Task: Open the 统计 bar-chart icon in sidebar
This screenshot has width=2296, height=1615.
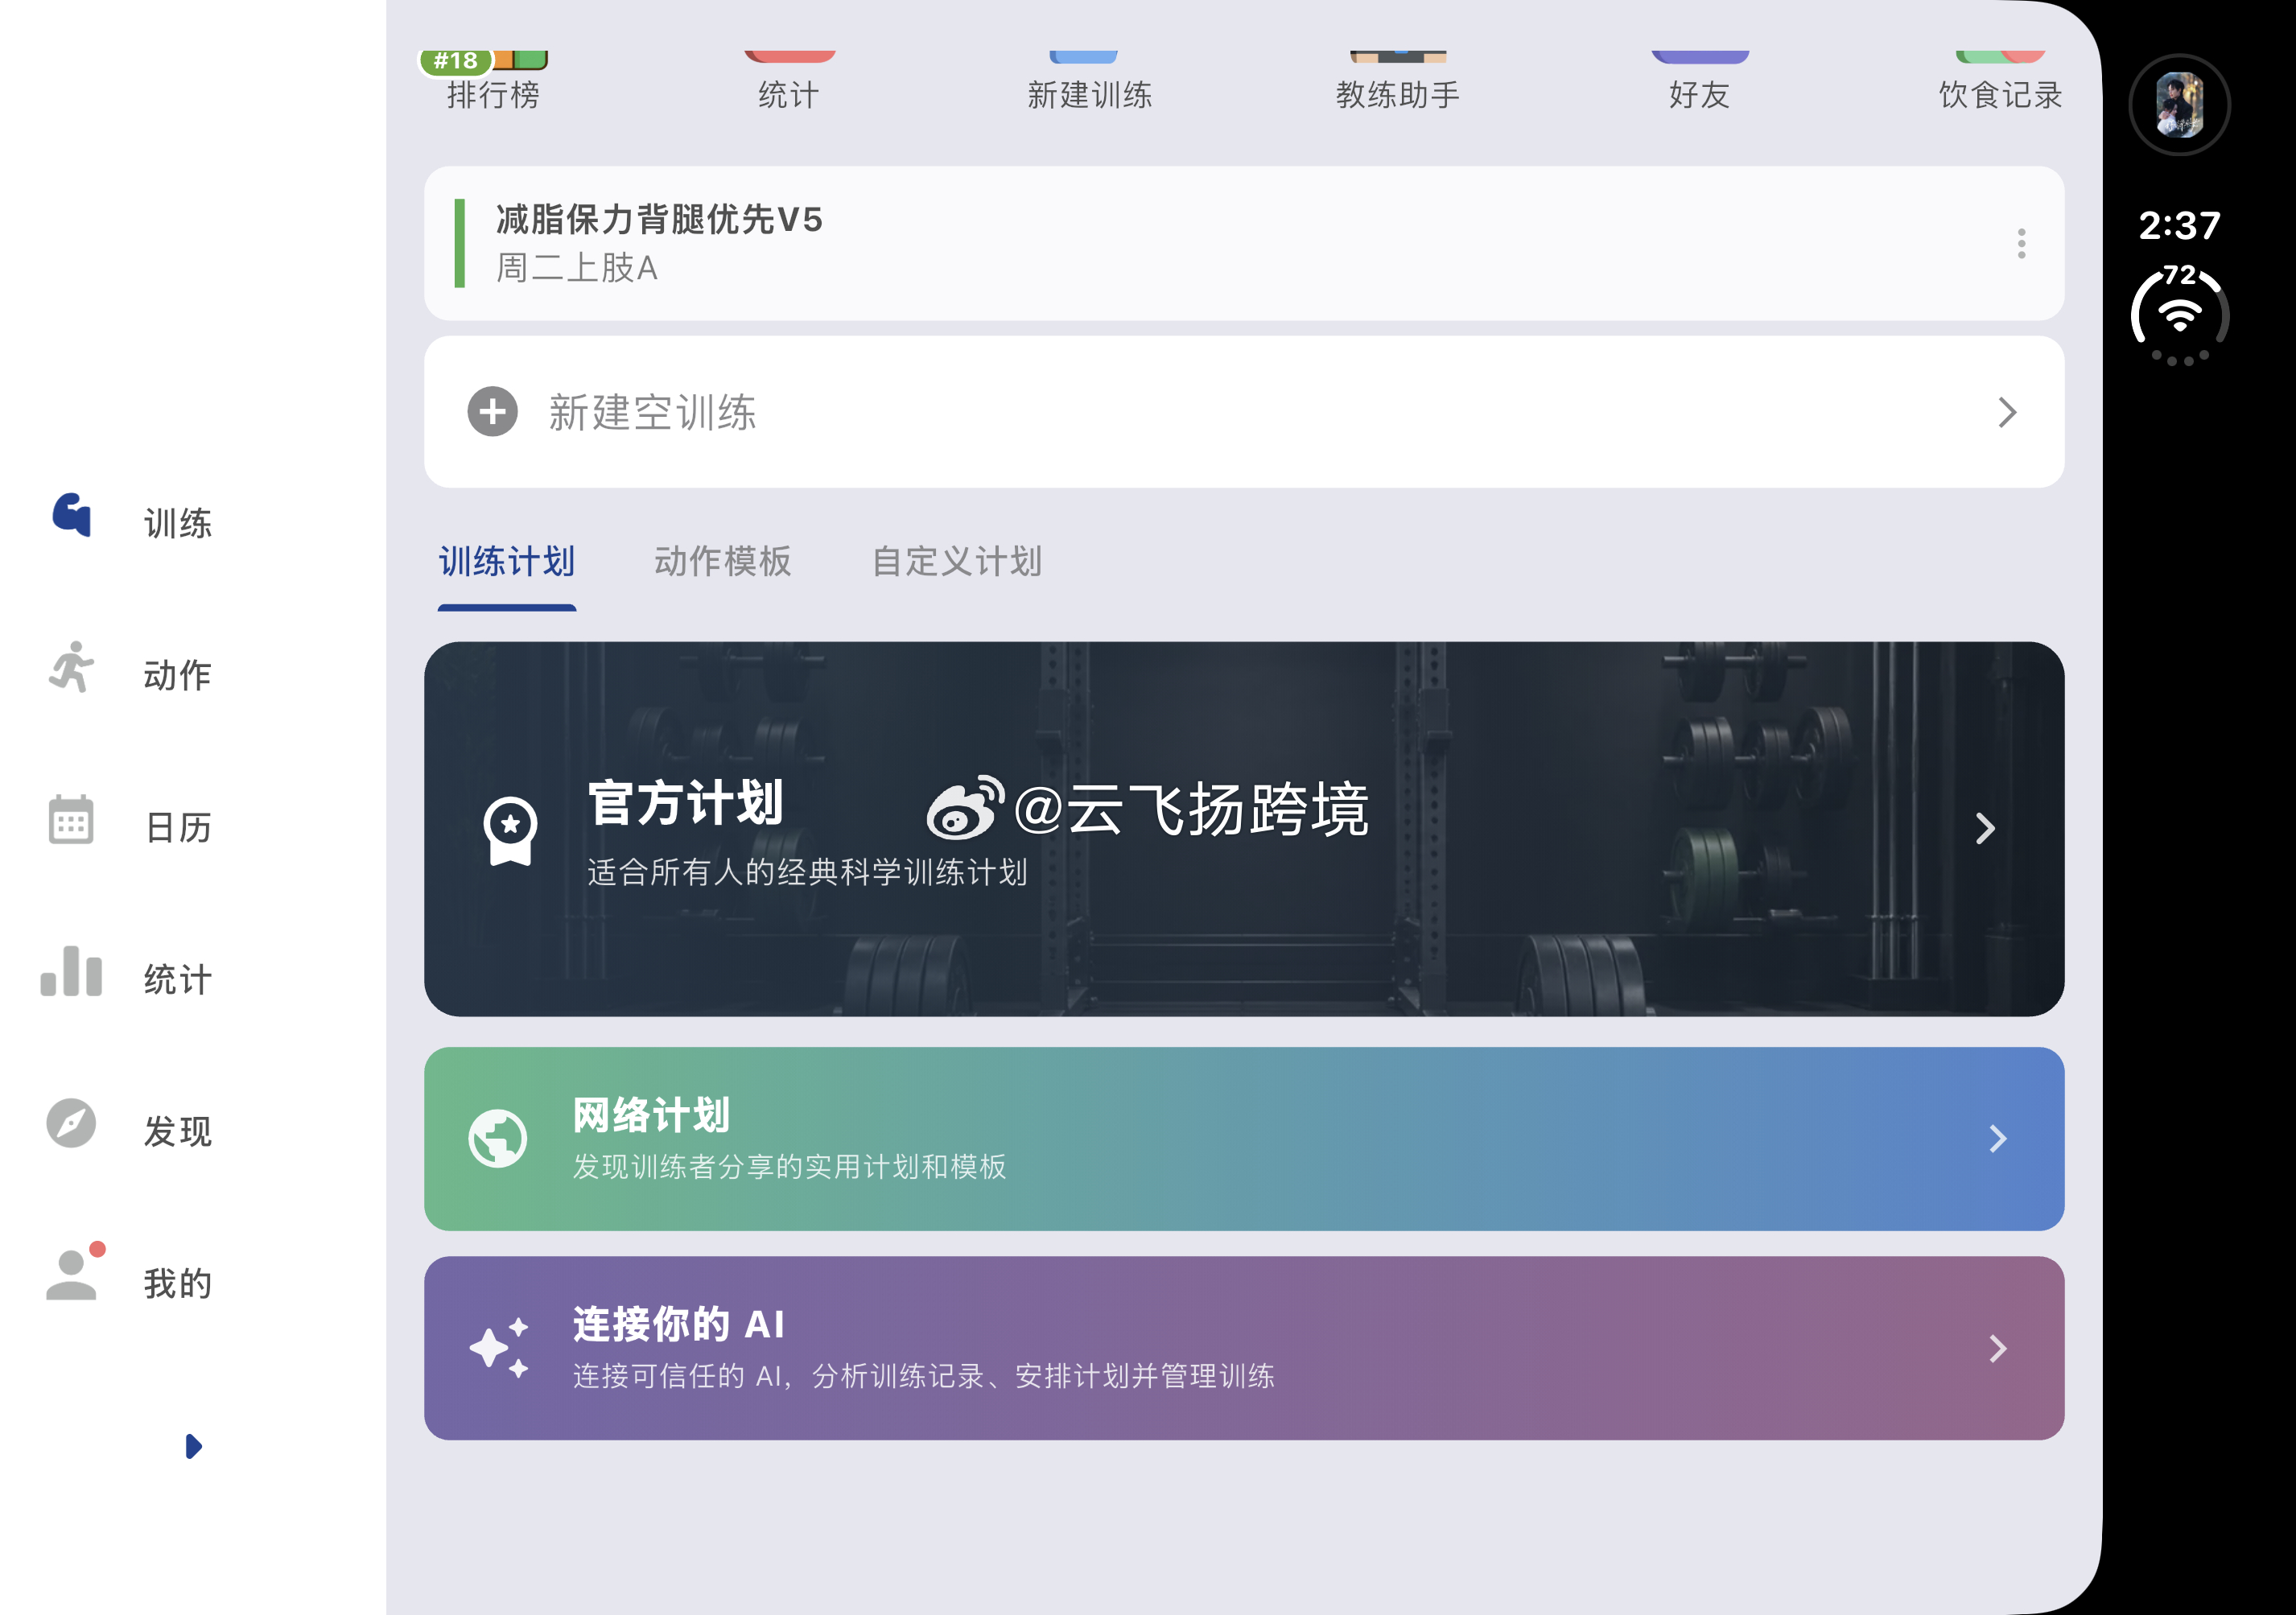Action: (71, 971)
